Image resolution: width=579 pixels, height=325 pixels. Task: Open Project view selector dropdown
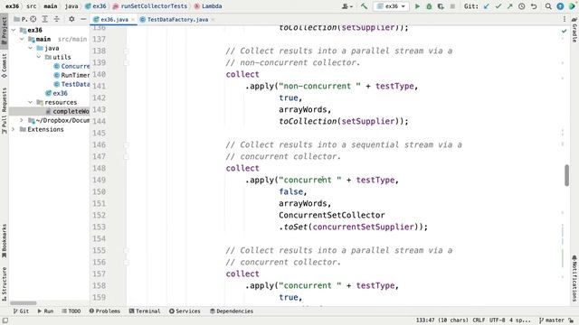20,19
